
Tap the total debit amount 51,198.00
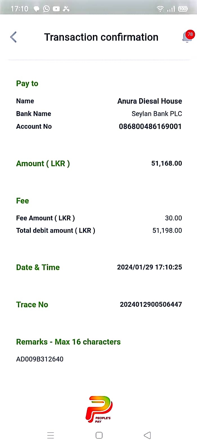coord(167,230)
